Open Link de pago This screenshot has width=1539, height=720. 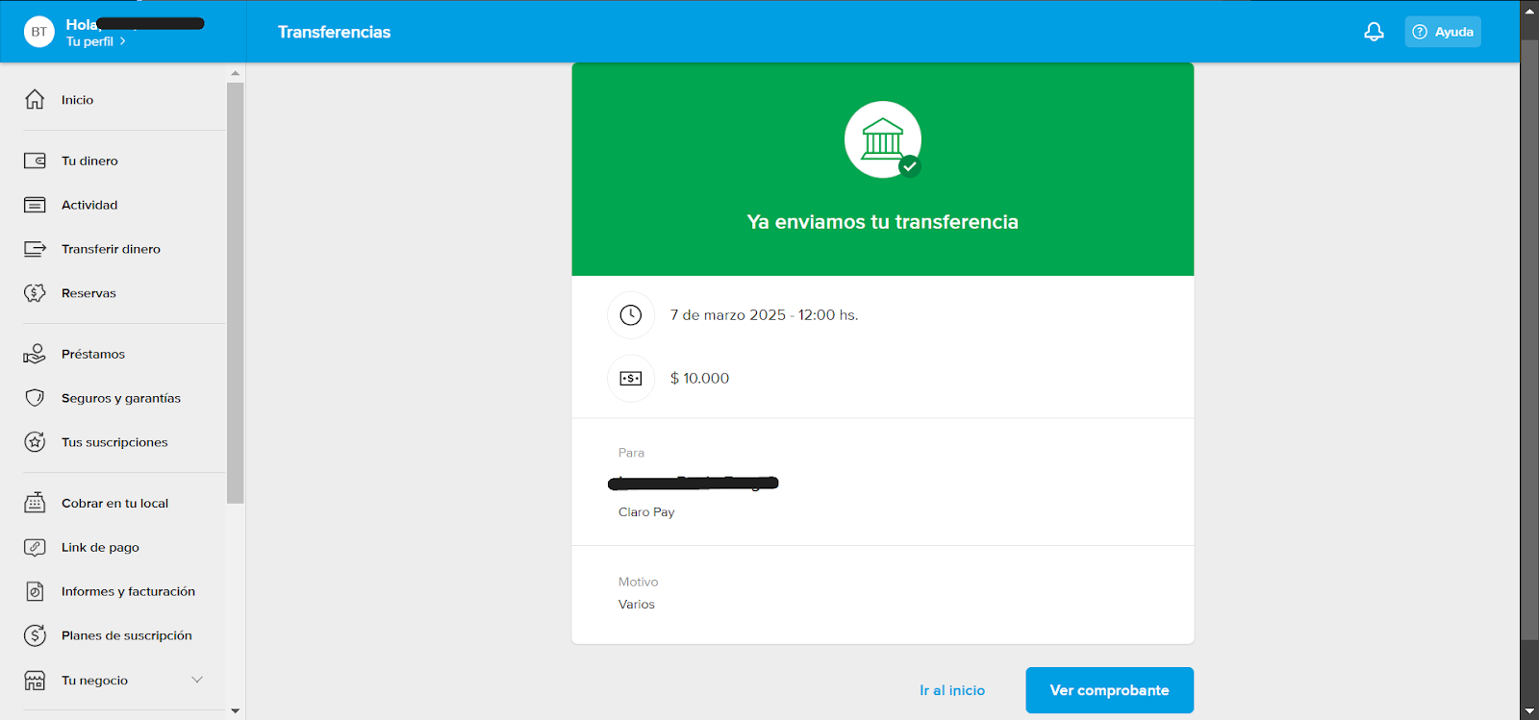(x=100, y=547)
